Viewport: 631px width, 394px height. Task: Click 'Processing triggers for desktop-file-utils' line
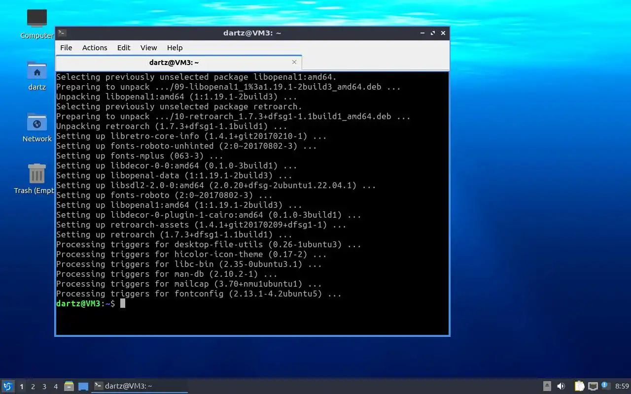coord(209,244)
